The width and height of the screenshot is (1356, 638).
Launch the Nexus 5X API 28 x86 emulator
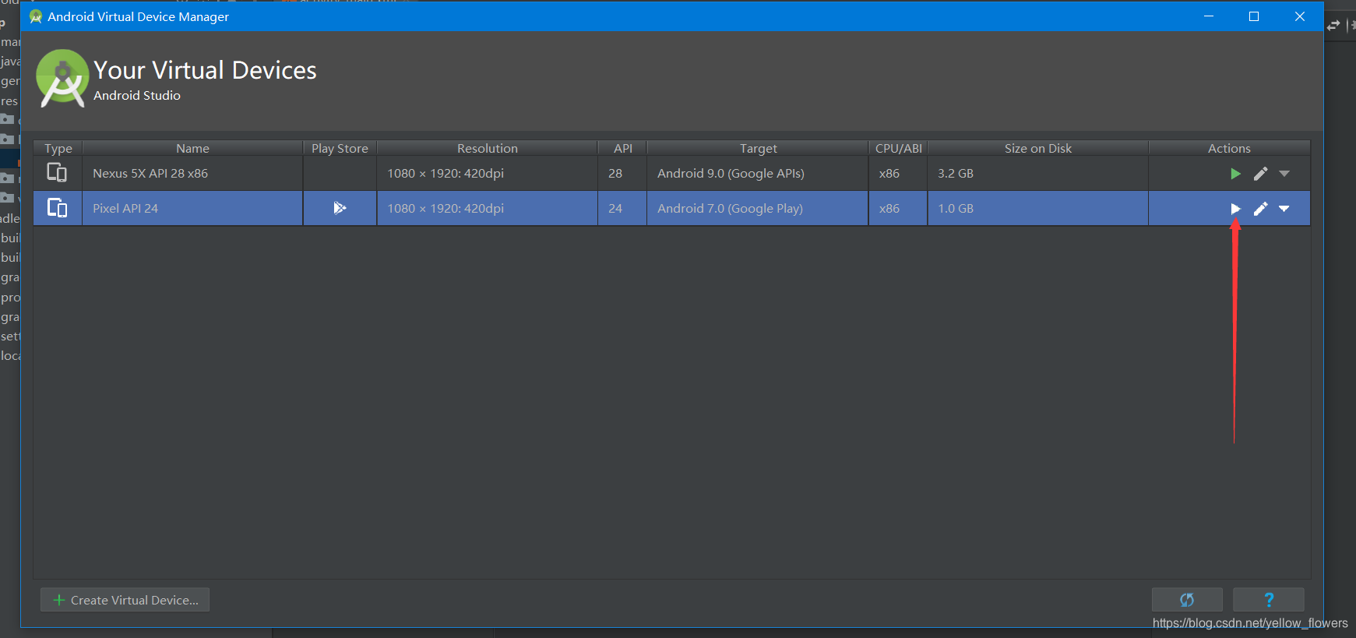click(x=1235, y=174)
